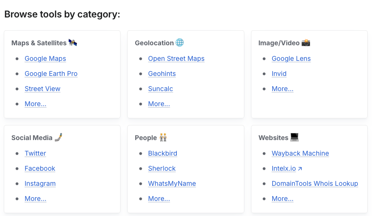Click the people icon beside People heading
The width and height of the screenshot is (372, 216).
pos(163,138)
